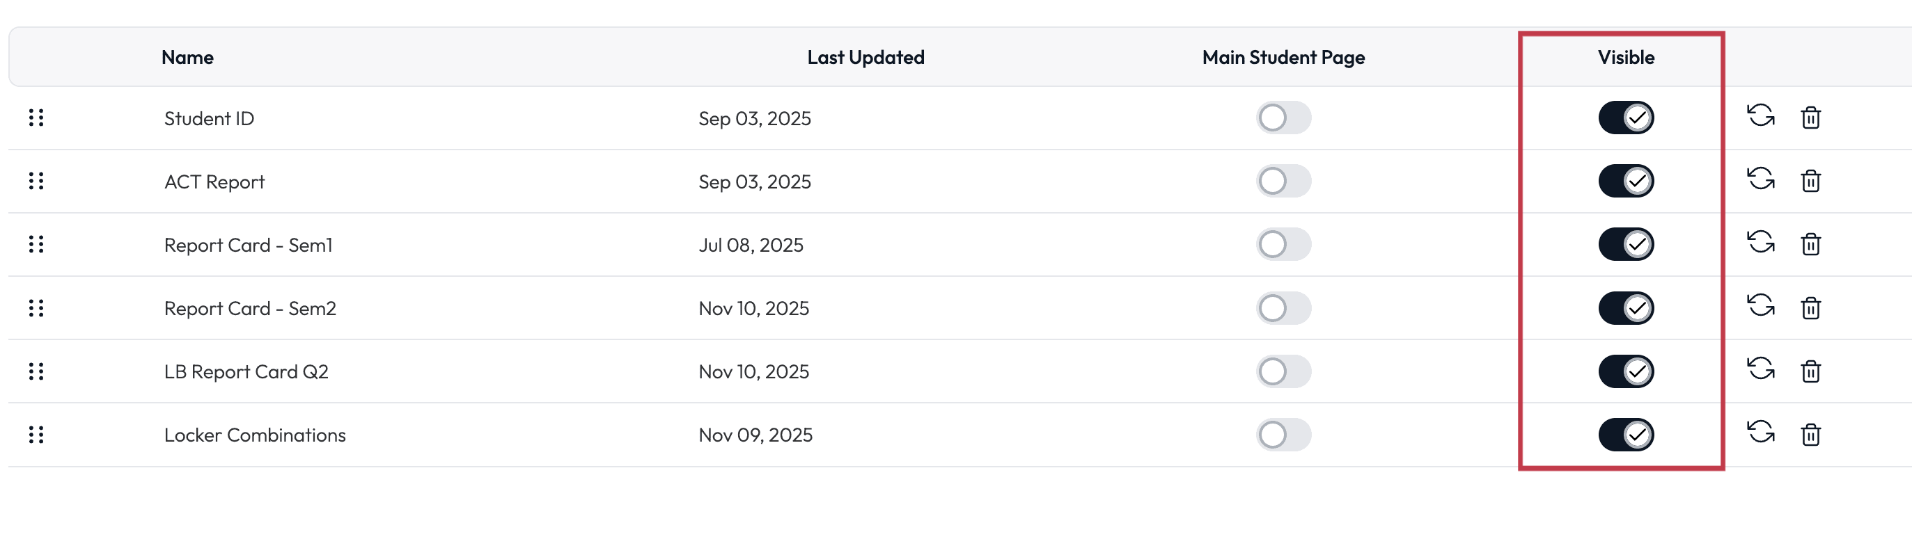Enable Main Student Page for Report Card - Sem2
This screenshot has height=555, width=1912.
pyautogui.click(x=1283, y=307)
